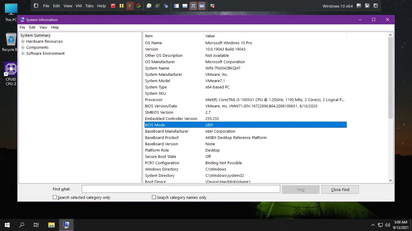
Task: Click the VMware icon with red X badge
Action: click(212, 6)
